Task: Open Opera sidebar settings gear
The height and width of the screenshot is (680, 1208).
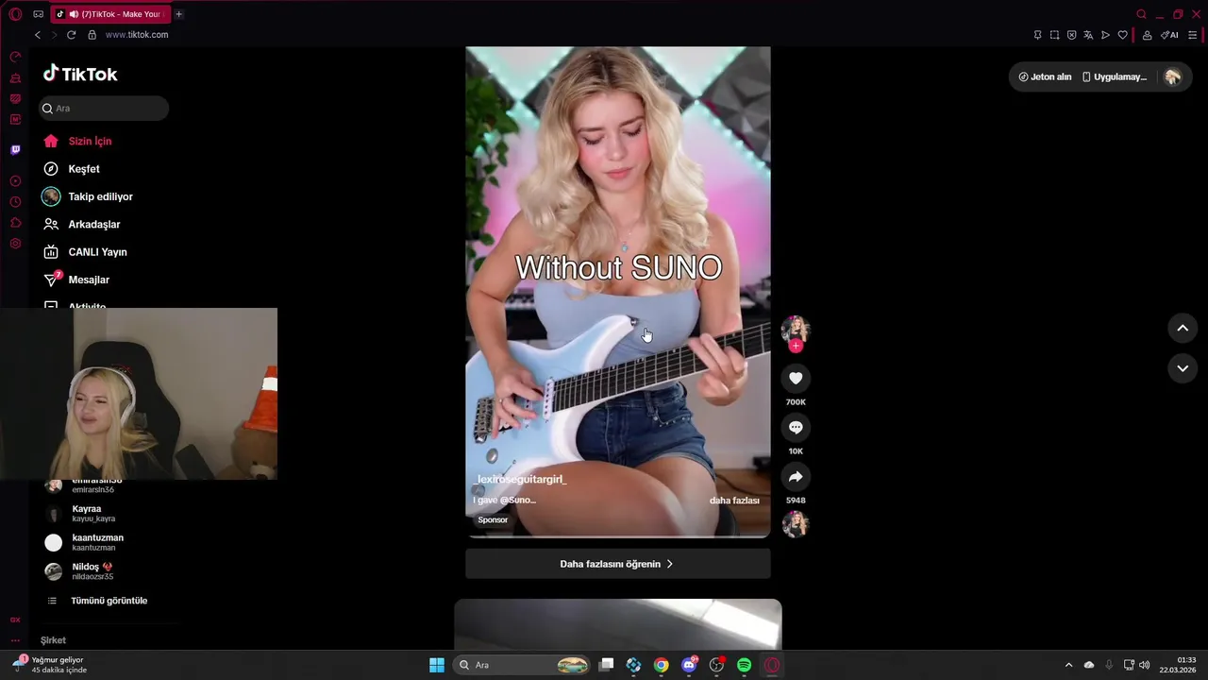Action: (15, 244)
